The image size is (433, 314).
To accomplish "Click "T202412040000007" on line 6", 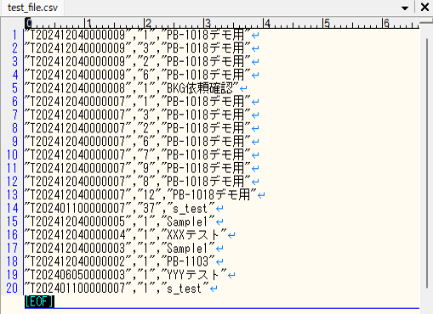I will tap(77, 102).
